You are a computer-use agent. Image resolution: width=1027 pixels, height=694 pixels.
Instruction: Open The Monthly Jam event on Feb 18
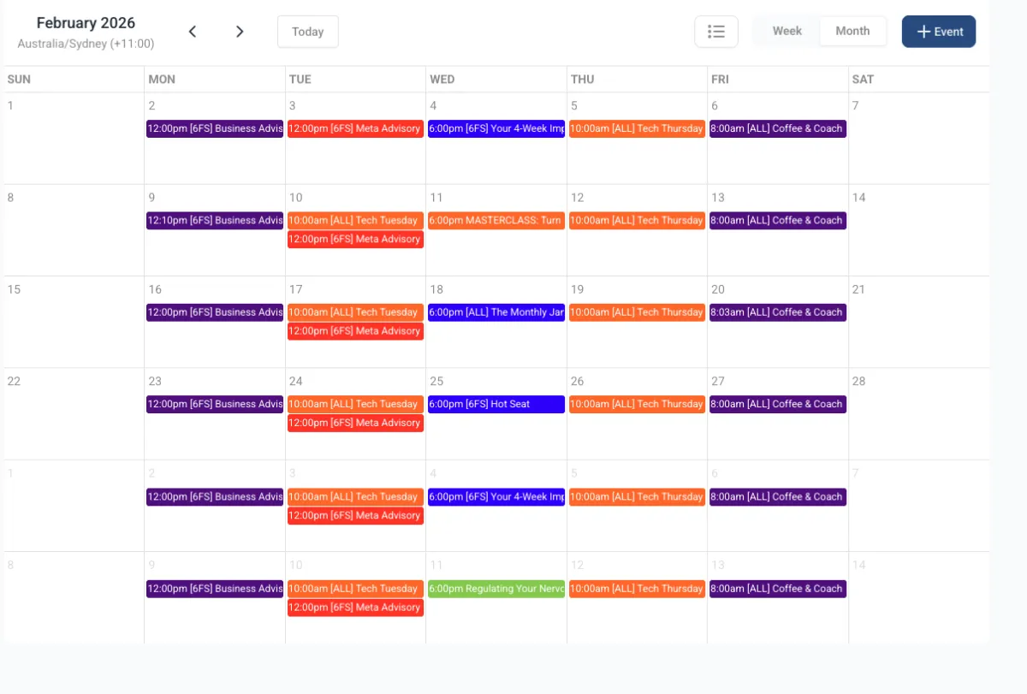(496, 312)
